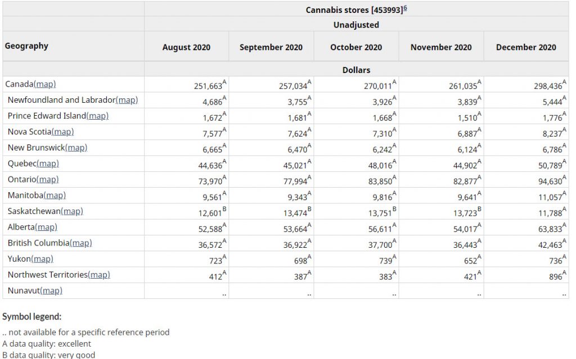
Task: Open the Saskatchewan map link
Action: [71, 211]
